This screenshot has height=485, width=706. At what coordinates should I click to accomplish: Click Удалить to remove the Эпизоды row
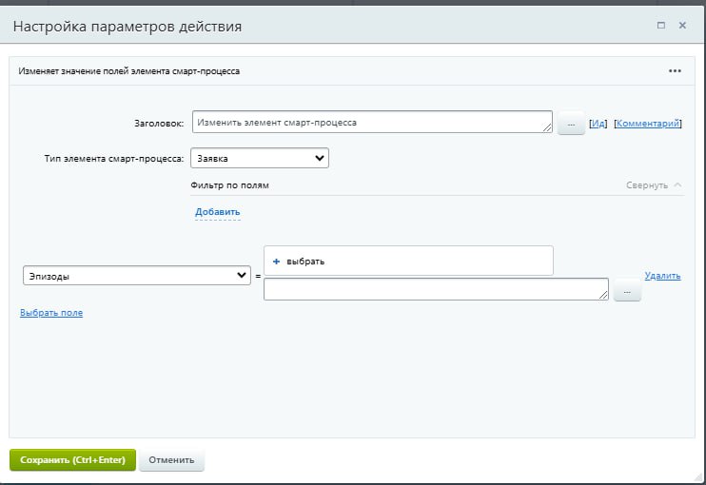[662, 276]
